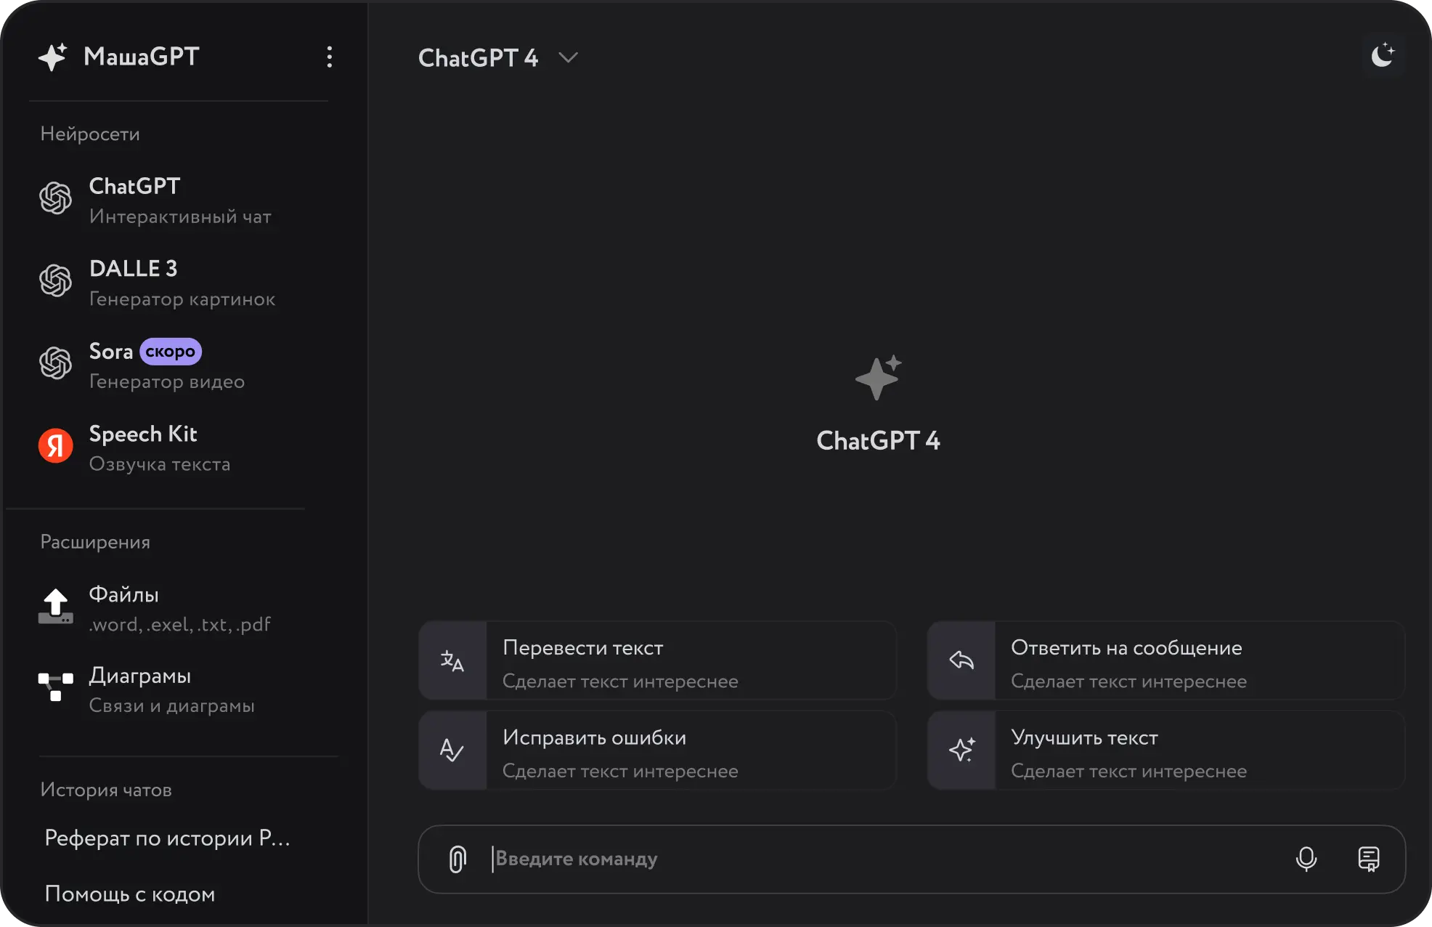Open the three-dot menu beside МашаGPT

[330, 57]
